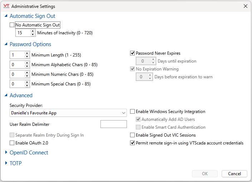Click the Automatic Sign Out heading
Image resolution: width=252 pixels, height=182 pixels.
tap(32, 16)
